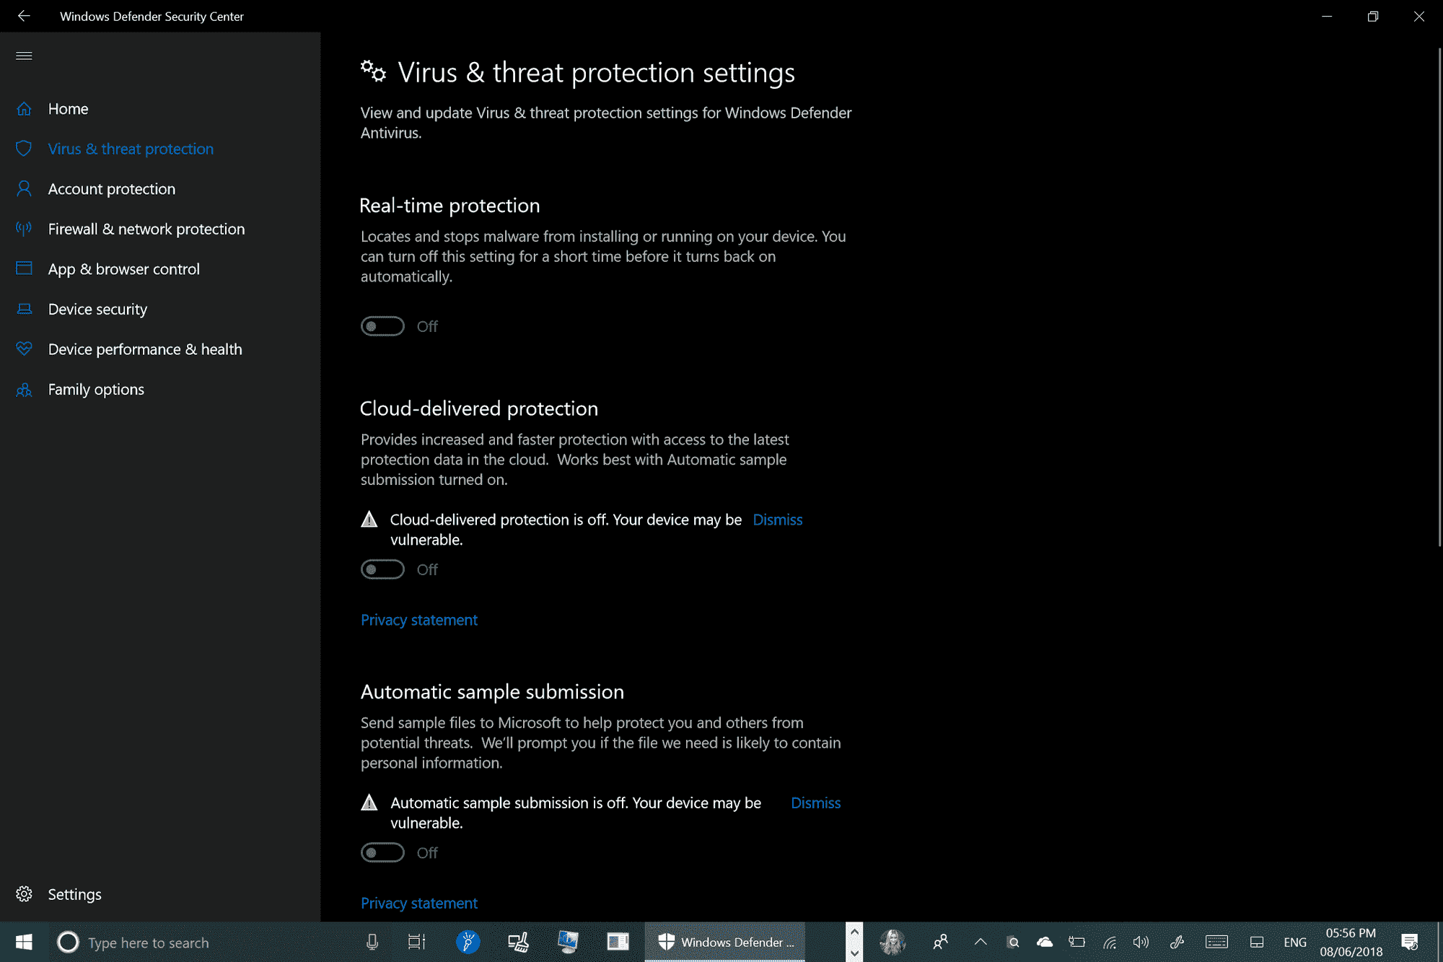Click the Windows Defender taskbar button
Image resolution: width=1443 pixels, height=962 pixels.
724,942
